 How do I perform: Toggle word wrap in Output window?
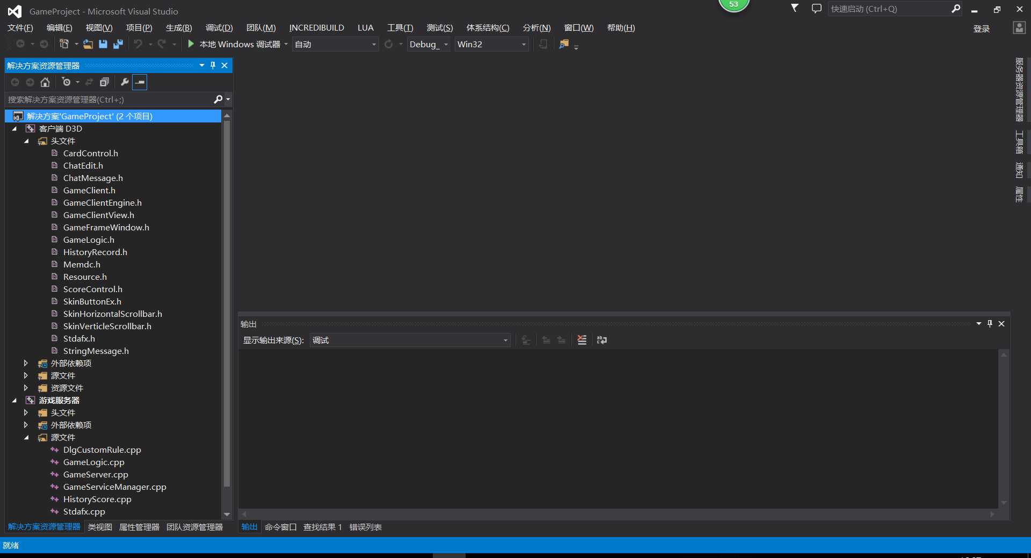point(602,340)
